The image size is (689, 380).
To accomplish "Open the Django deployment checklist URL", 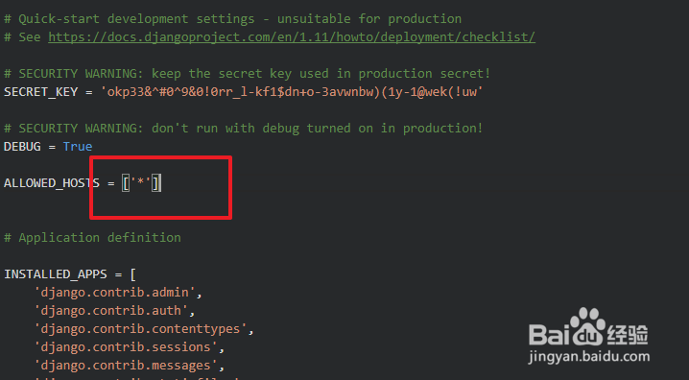I will click(x=292, y=36).
